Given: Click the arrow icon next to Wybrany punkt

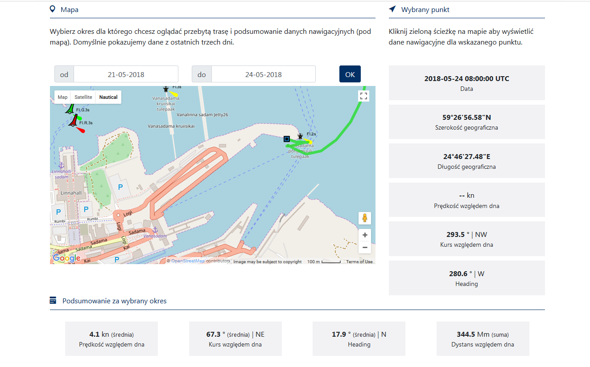Looking at the screenshot, I should point(392,9).
